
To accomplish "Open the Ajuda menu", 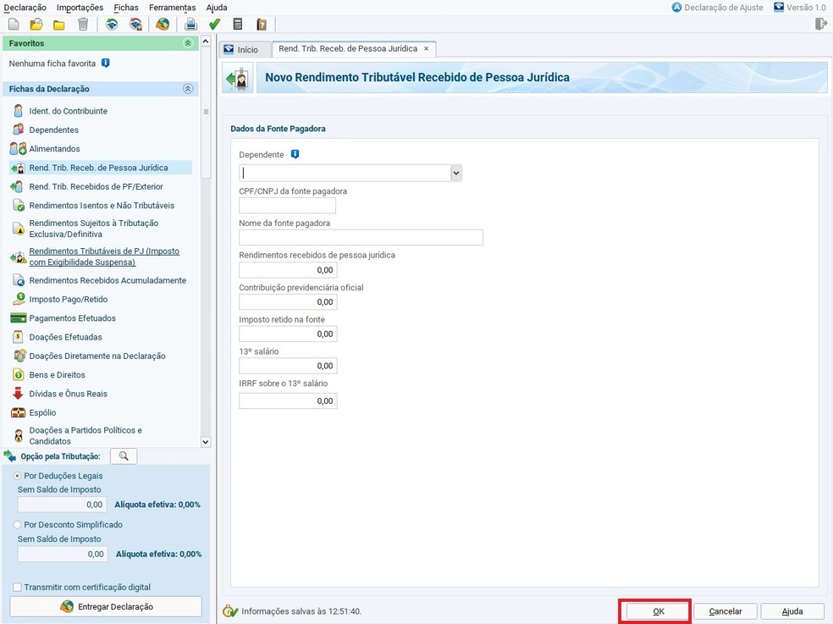I will tap(217, 8).
